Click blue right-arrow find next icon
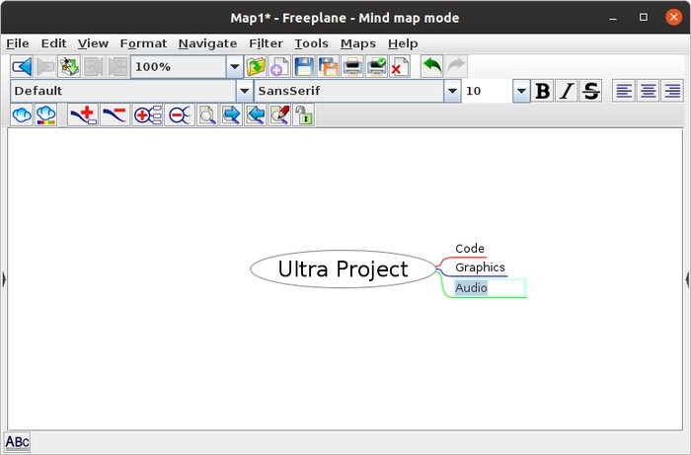Viewport: 691px width, 455px height. click(231, 114)
